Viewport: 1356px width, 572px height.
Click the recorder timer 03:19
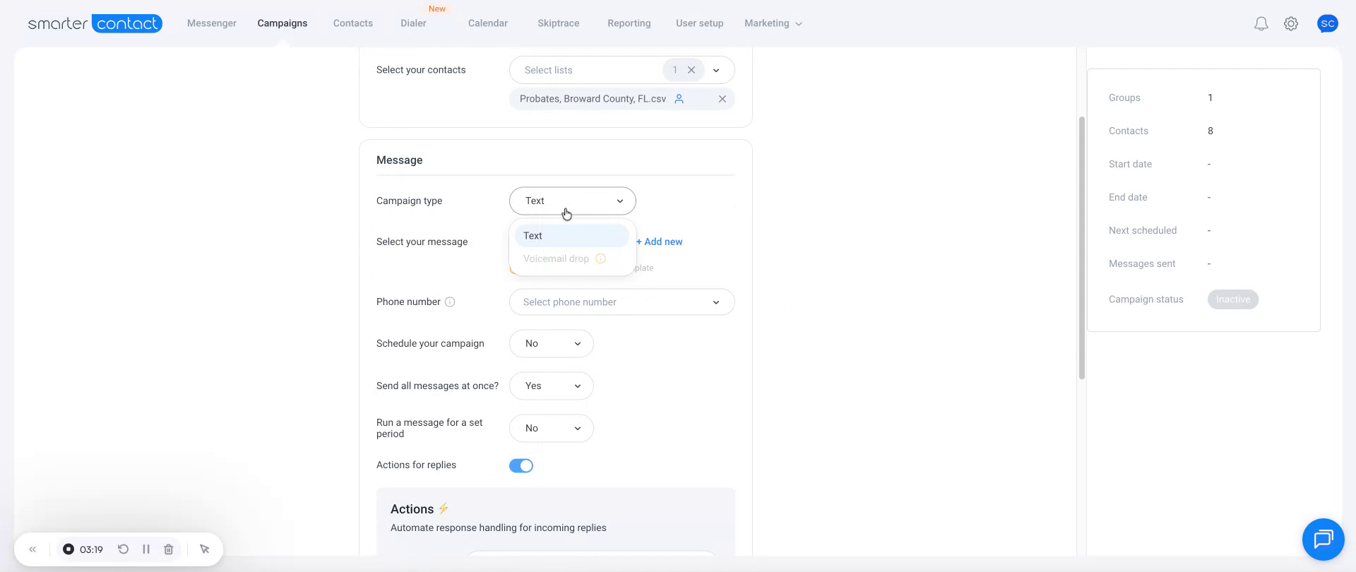click(91, 549)
